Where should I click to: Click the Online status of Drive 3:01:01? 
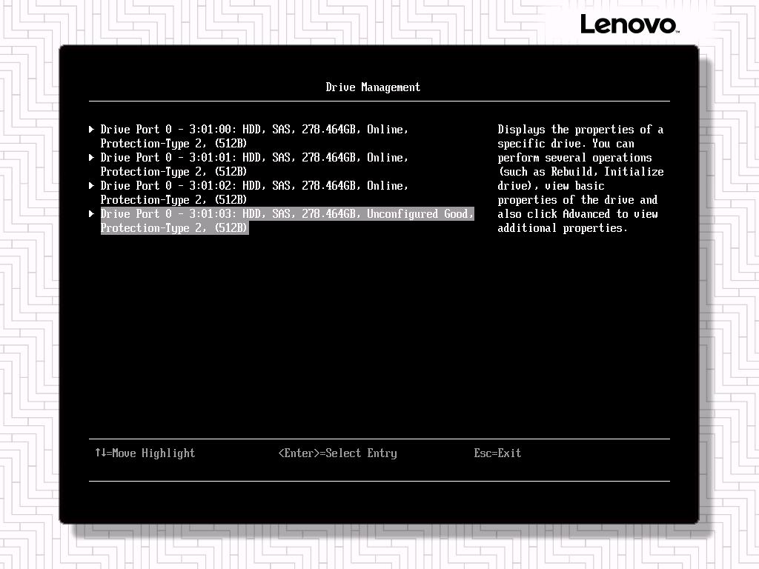[385, 158]
